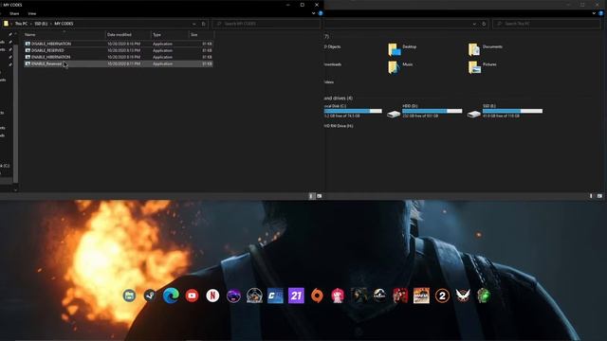Select the ENABLE_Reserved application file
This screenshot has height=341, width=607.
(x=119, y=63)
